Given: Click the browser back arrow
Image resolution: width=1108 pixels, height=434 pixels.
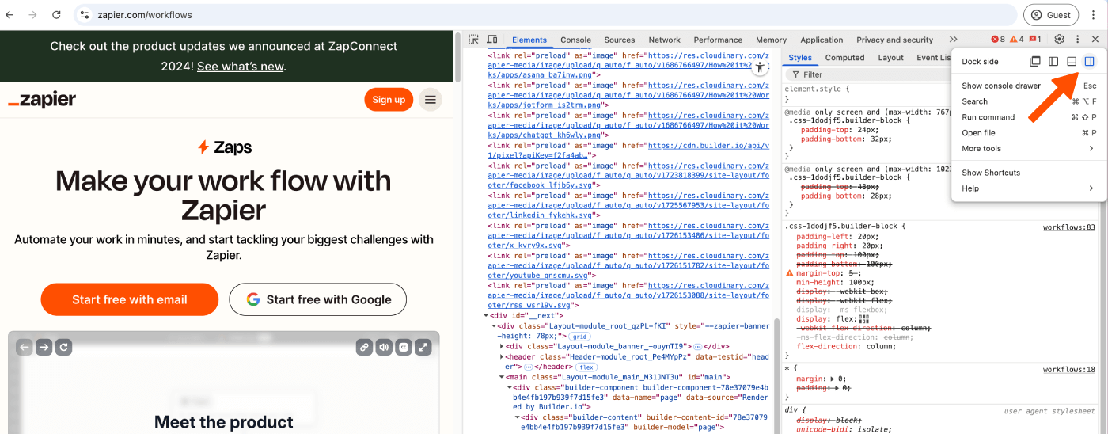Looking at the screenshot, I should (11, 15).
